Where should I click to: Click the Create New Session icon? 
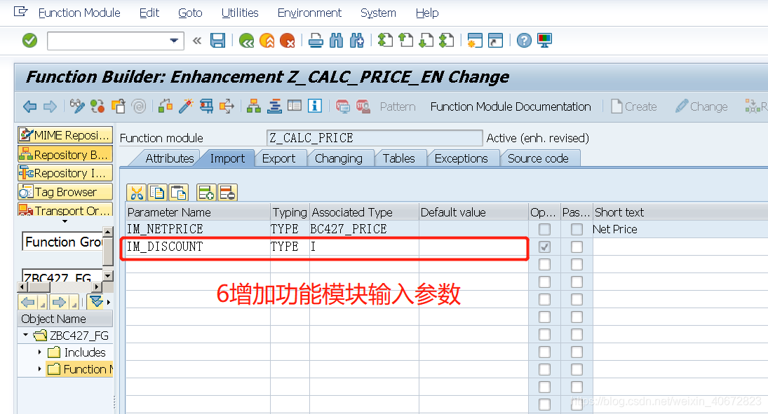(x=475, y=41)
